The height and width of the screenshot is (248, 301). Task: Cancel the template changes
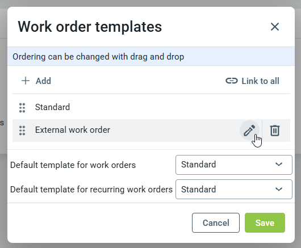216,222
